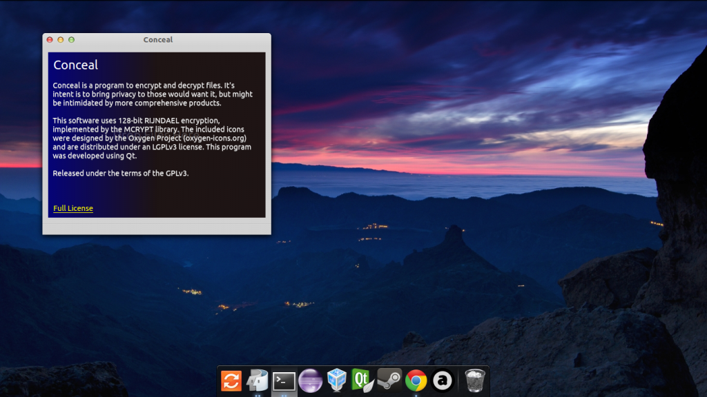Click the gray strip below the about panel
This screenshot has height=397, width=707.
tap(157, 226)
